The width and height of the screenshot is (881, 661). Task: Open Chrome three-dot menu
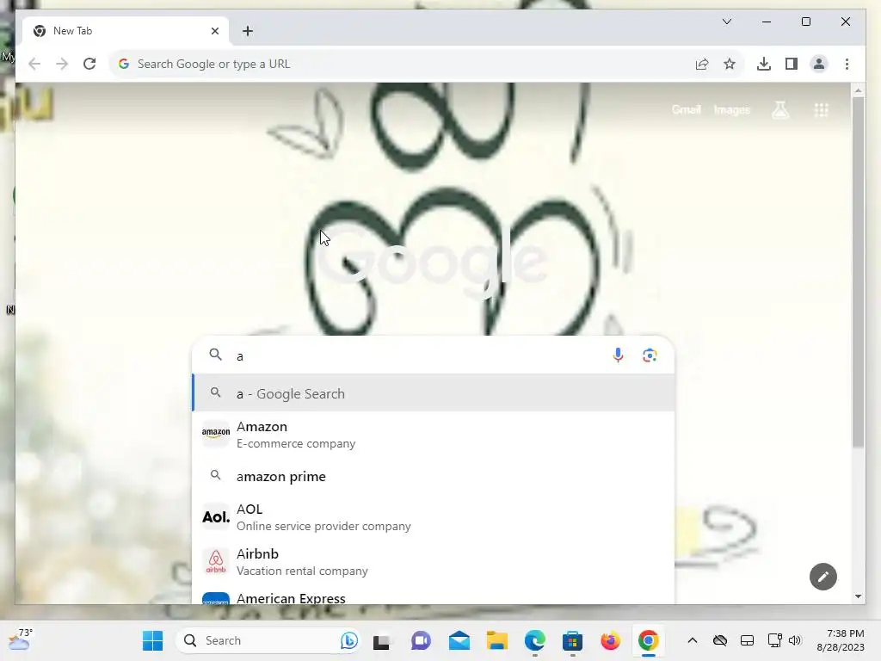[x=847, y=64]
